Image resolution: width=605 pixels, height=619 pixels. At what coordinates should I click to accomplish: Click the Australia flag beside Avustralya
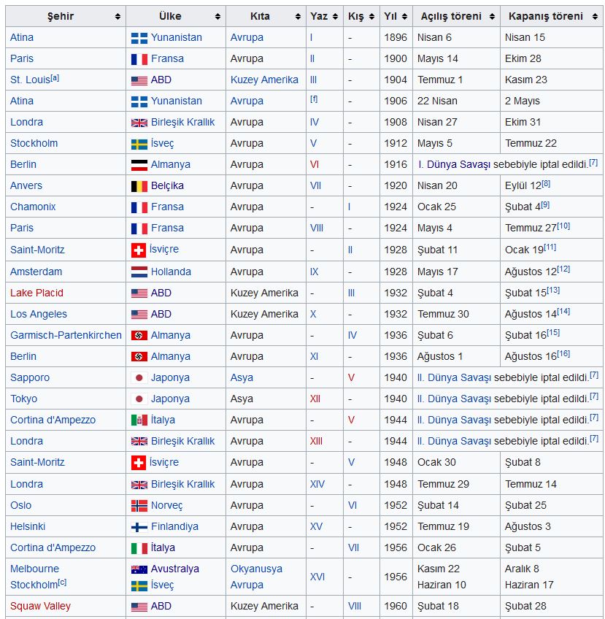click(x=139, y=569)
